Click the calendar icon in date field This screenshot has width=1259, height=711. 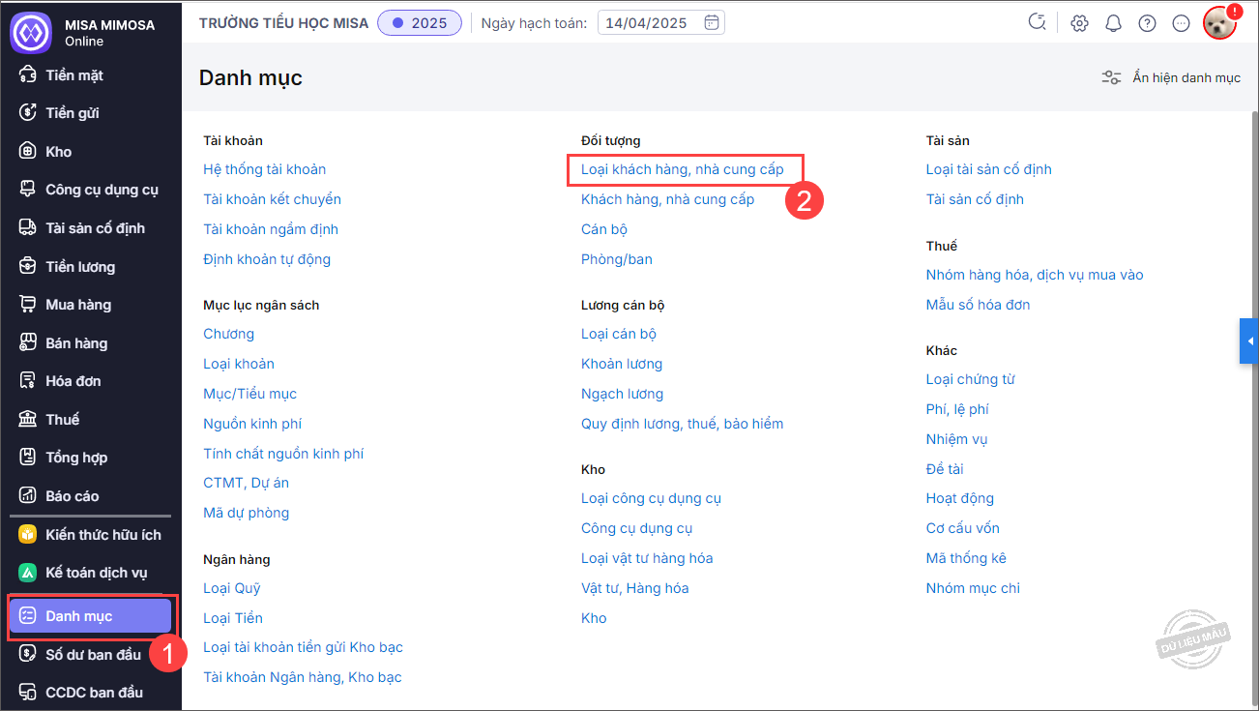click(x=712, y=22)
